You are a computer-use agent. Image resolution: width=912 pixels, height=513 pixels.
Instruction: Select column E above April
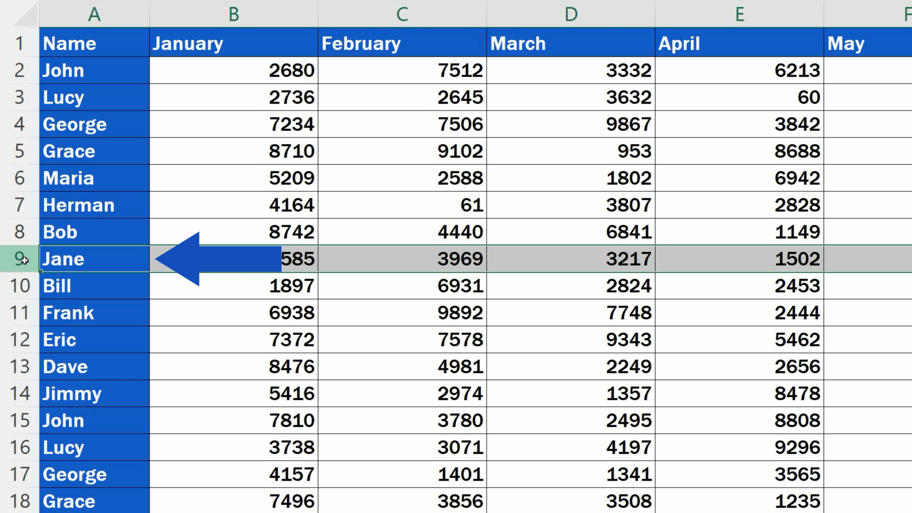(x=740, y=14)
